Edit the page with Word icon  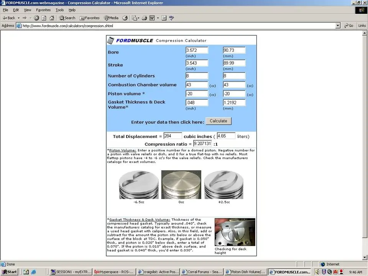(x=152, y=18)
